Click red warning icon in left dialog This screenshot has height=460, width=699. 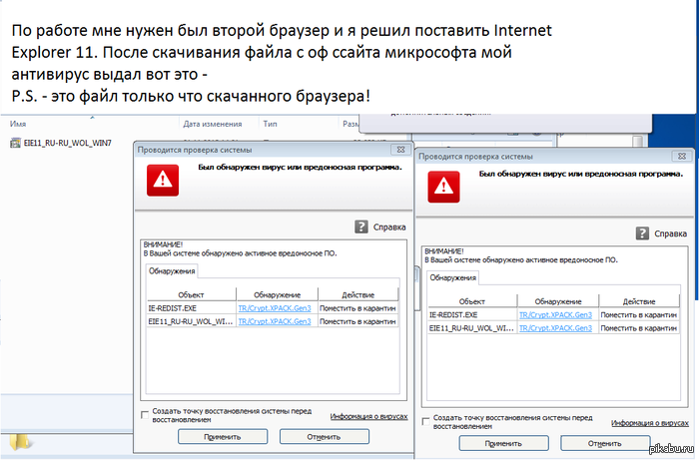pos(163,181)
